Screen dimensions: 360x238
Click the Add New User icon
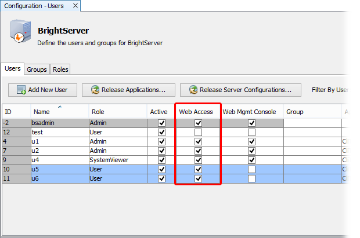[21, 90]
